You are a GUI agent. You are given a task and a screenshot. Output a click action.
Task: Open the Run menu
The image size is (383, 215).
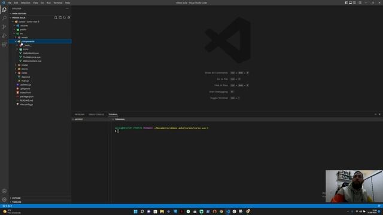[48, 2]
